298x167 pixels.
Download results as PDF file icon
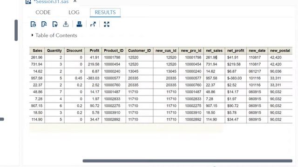click(x=44, y=24)
